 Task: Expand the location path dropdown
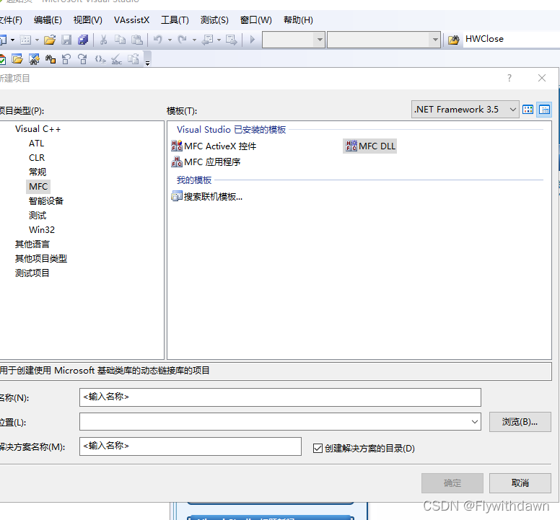point(475,422)
